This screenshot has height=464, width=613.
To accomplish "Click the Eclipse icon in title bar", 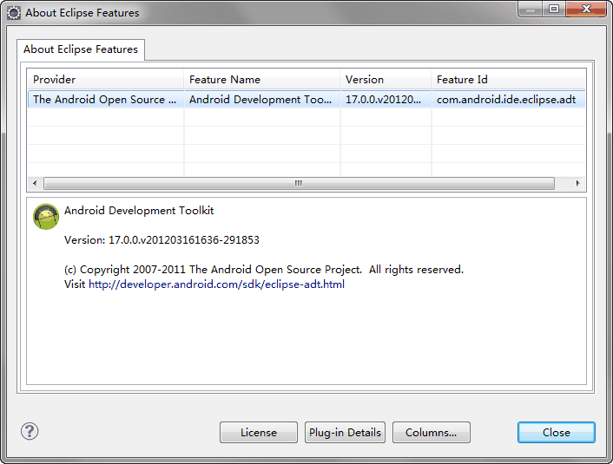I will click(x=14, y=13).
